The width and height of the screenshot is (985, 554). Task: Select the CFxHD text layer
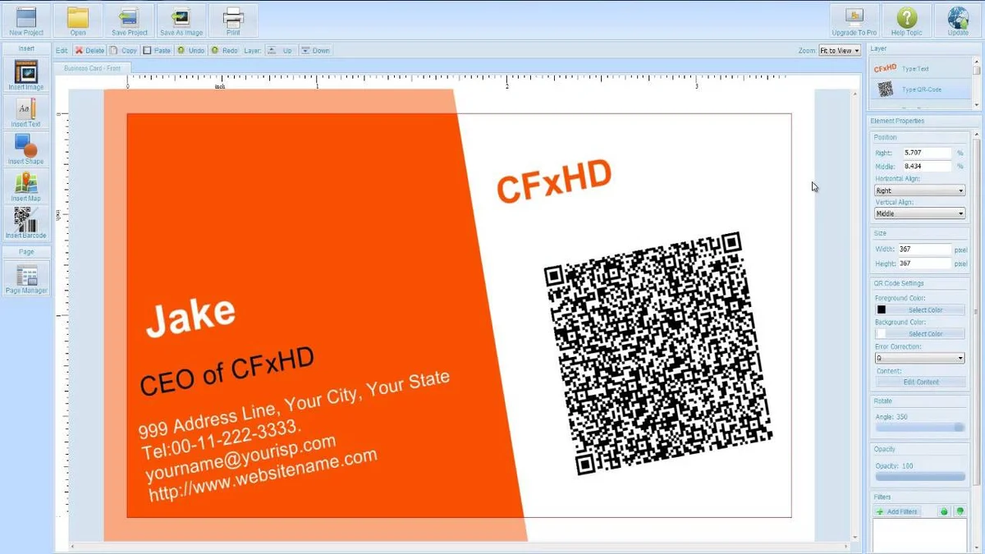click(919, 69)
